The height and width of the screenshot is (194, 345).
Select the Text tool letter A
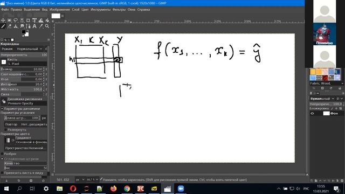(x=34, y=26)
